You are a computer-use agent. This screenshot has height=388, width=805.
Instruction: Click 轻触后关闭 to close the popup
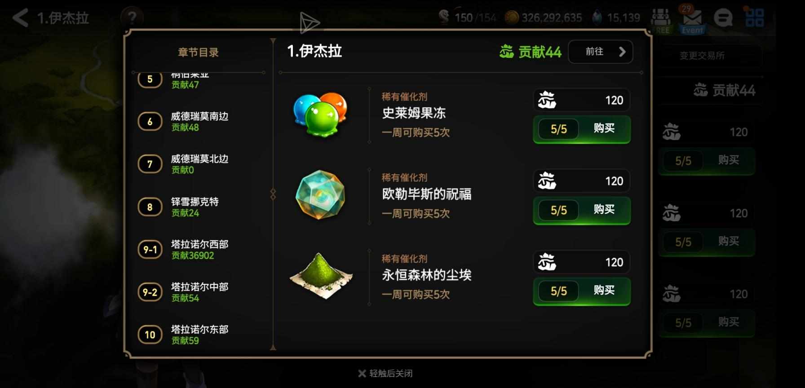[385, 373]
